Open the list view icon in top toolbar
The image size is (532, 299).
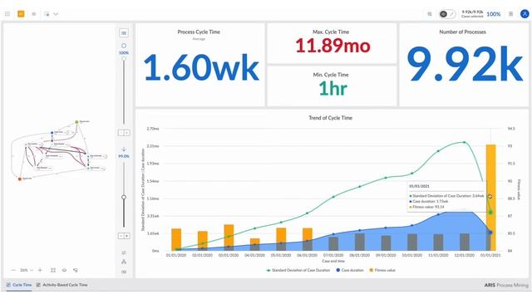[x=33, y=14]
